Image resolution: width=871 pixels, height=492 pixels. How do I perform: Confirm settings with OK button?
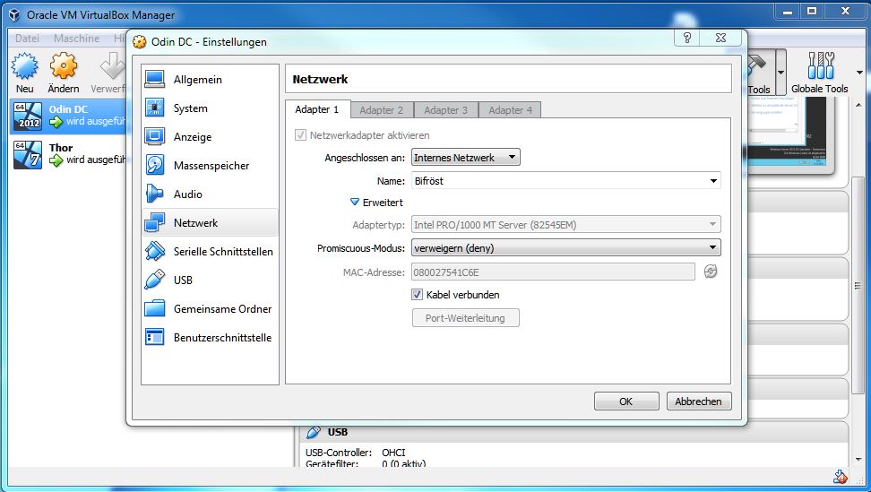coord(626,401)
